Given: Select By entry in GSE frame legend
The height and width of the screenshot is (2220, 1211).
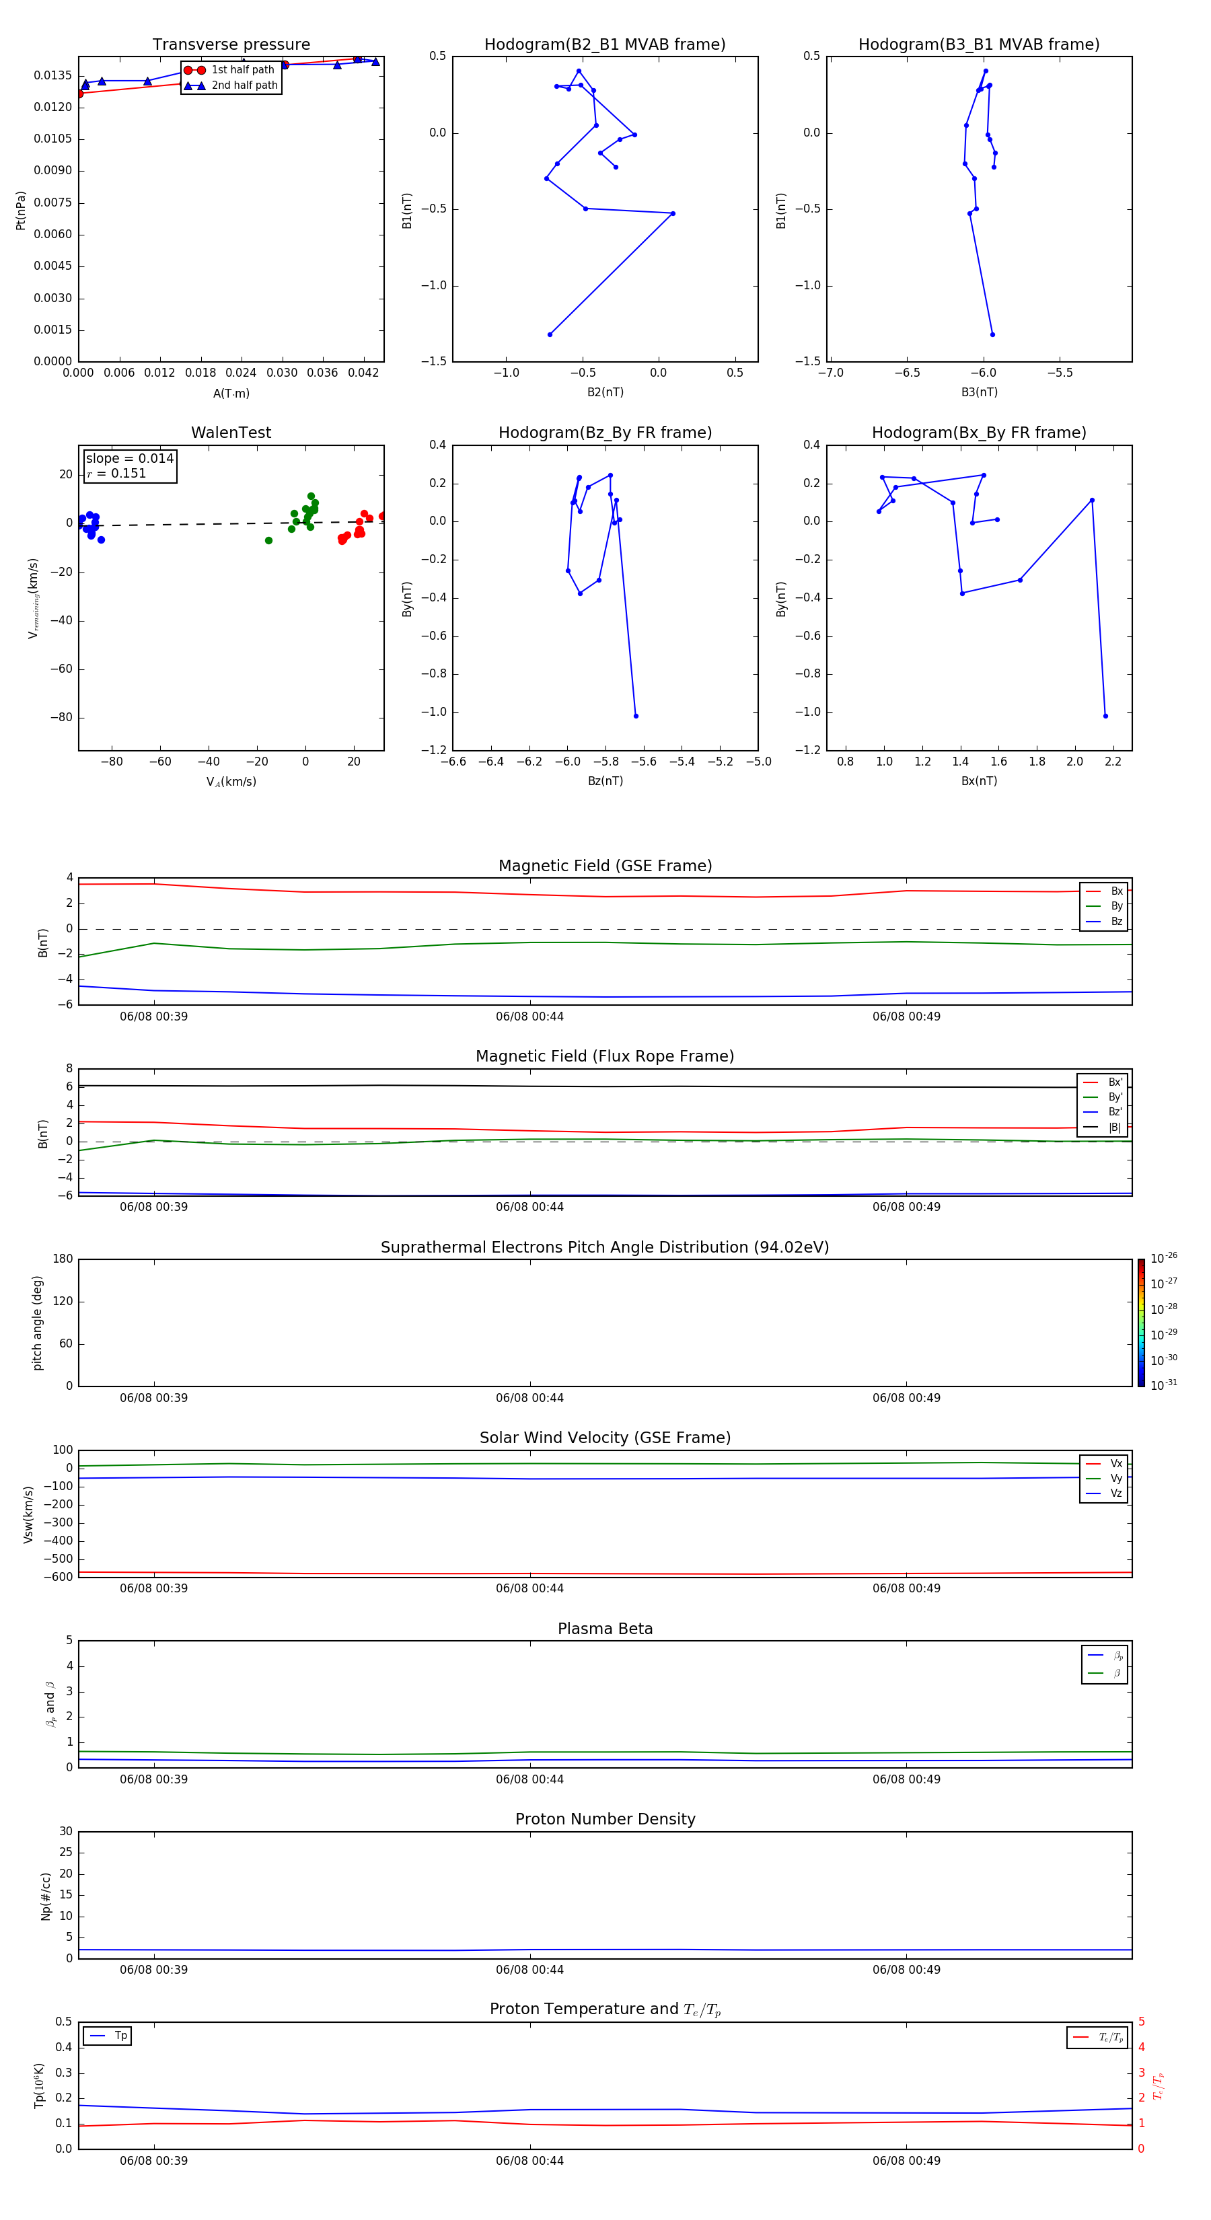Looking at the screenshot, I should (x=1104, y=907).
